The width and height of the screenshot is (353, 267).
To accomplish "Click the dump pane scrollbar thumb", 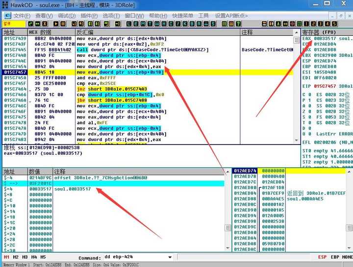I will tap(228, 228).
